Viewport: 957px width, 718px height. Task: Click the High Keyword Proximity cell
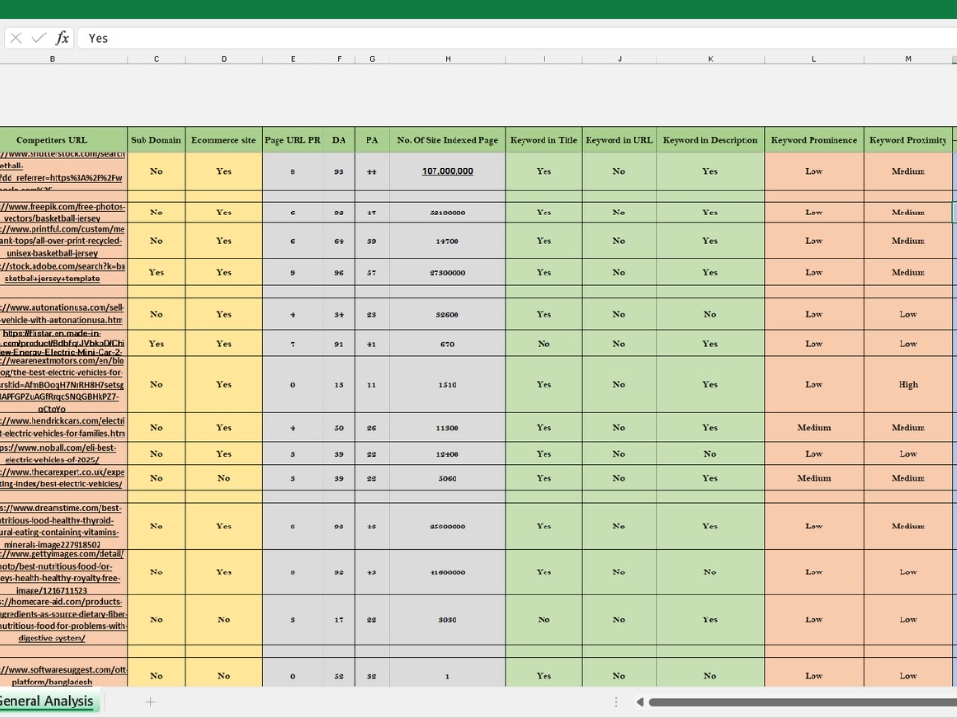908,385
